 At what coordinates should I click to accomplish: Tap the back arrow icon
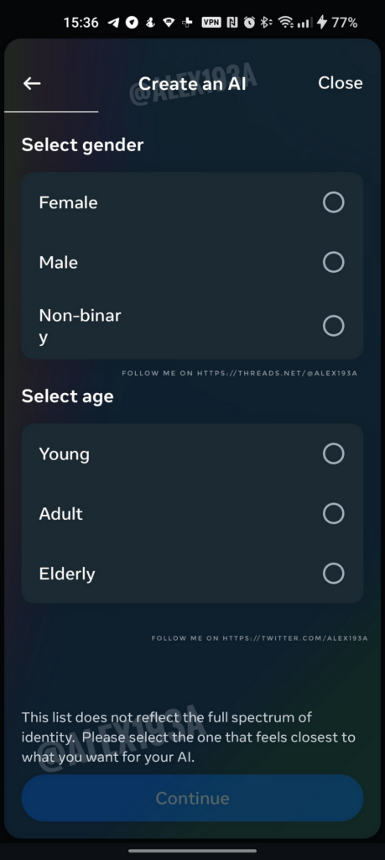(32, 83)
